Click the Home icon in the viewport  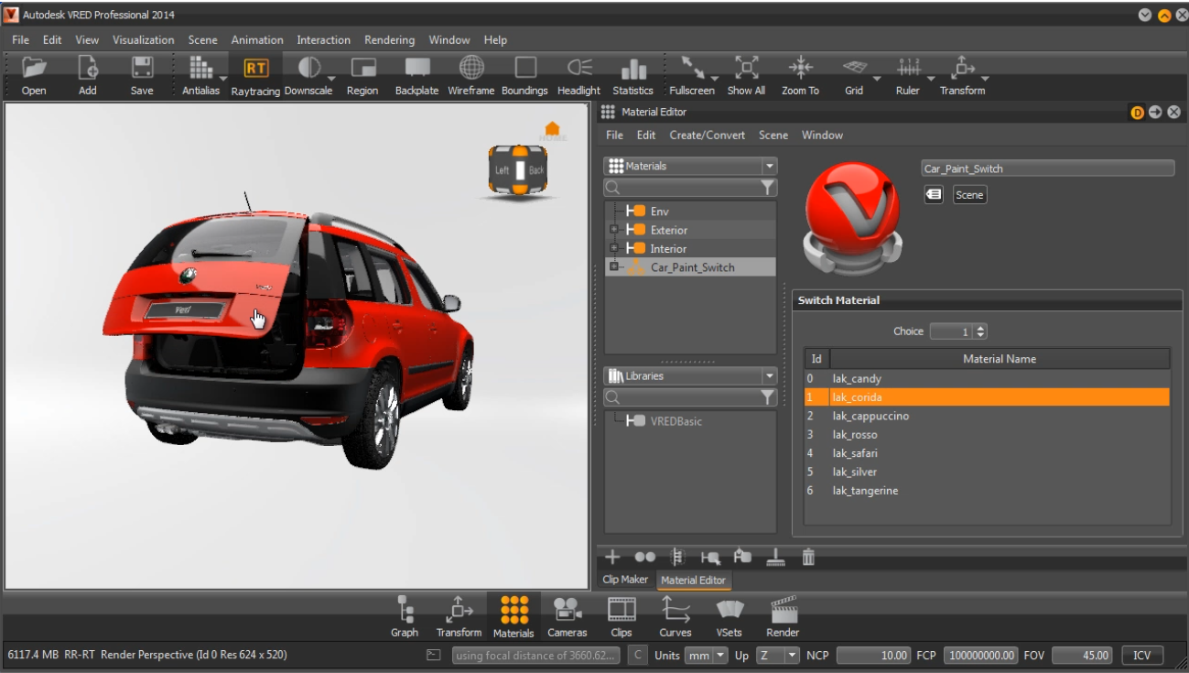(x=552, y=130)
